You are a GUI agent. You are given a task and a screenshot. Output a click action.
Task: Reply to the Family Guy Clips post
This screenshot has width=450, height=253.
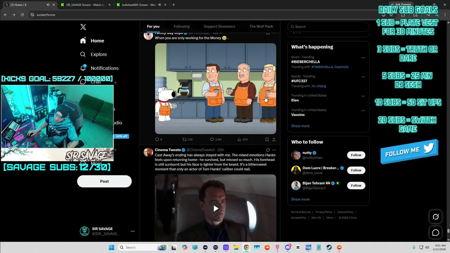click(x=159, y=140)
